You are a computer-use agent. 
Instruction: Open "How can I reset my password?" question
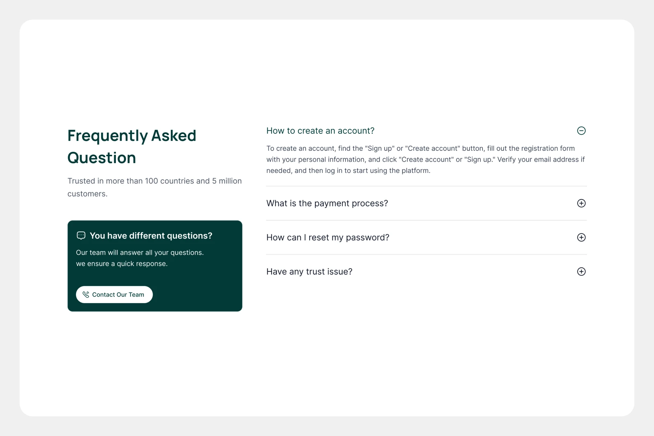(x=328, y=238)
